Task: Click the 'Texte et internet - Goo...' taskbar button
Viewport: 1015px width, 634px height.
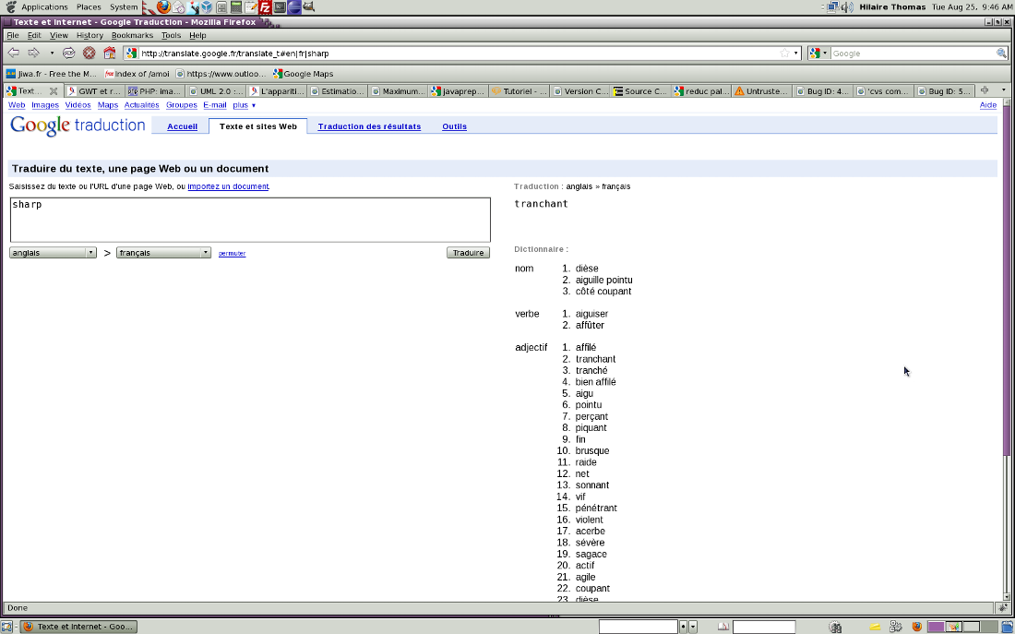Action: (78, 627)
